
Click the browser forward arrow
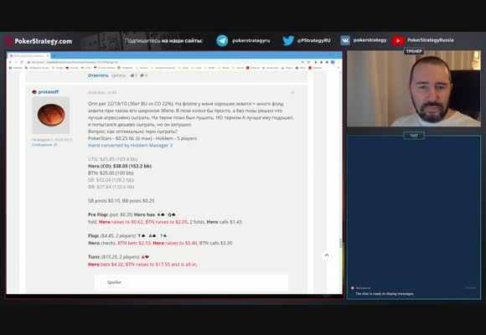click(16, 62)
